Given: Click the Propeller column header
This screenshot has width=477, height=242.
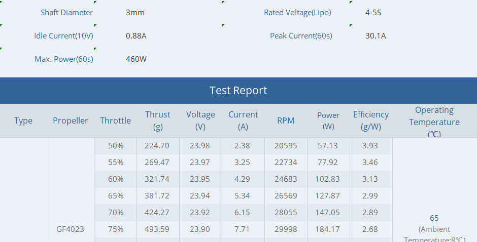Looking at the screenshot, I should [x=71, y=120].
